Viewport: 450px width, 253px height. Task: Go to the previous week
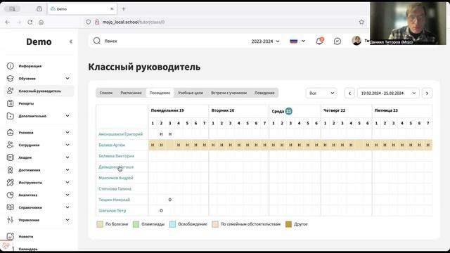[x=349, y=93]
